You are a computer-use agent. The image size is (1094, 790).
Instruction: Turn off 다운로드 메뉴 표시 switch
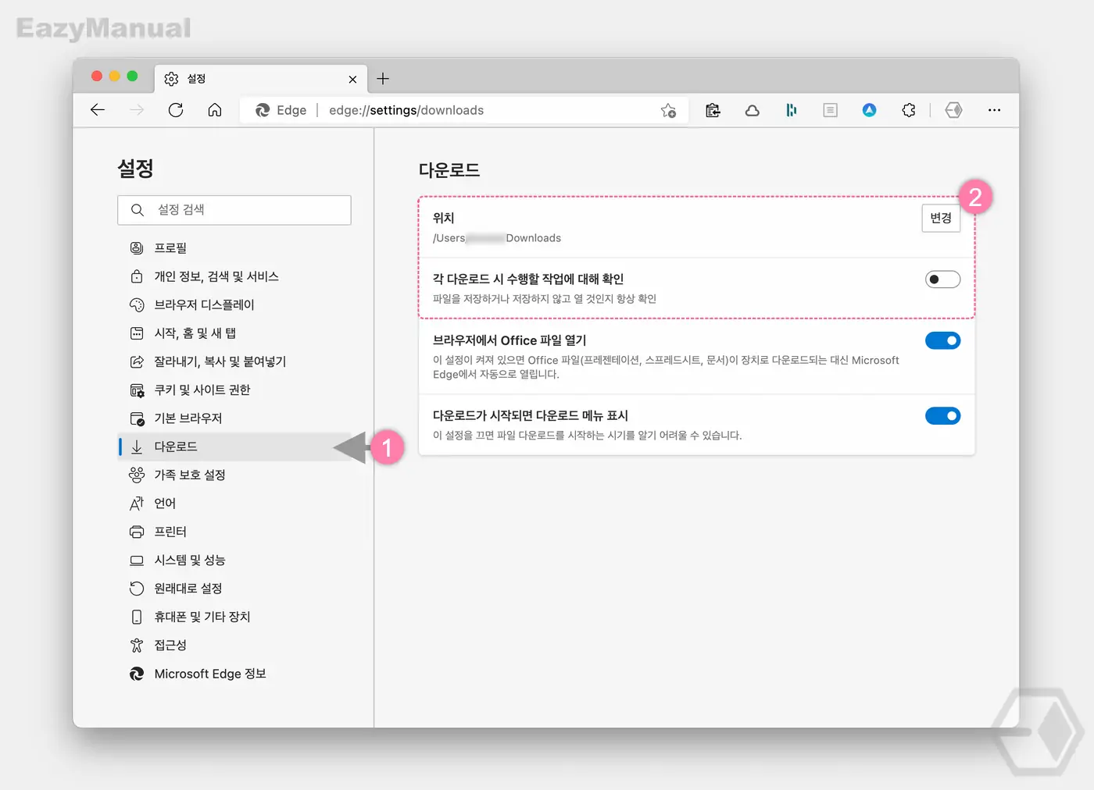tap(942, 416)
